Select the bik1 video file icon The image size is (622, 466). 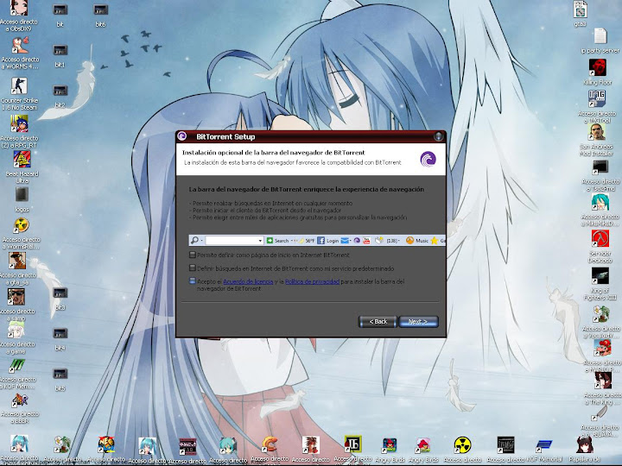coord(60,51)
